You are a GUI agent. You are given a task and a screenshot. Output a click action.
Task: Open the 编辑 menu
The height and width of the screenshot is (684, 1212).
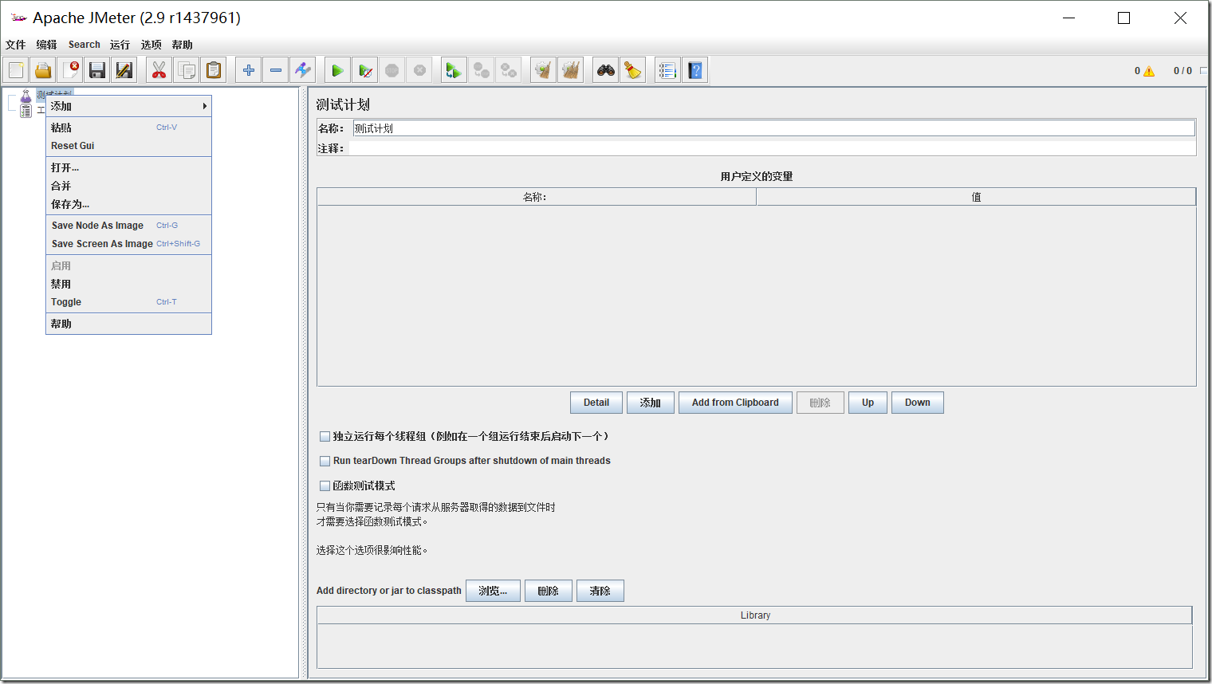point(46,45)
